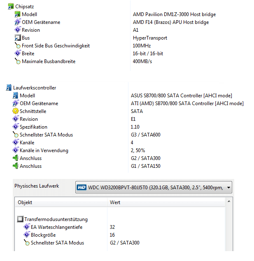Click the Bus row icon

point(17,38)
